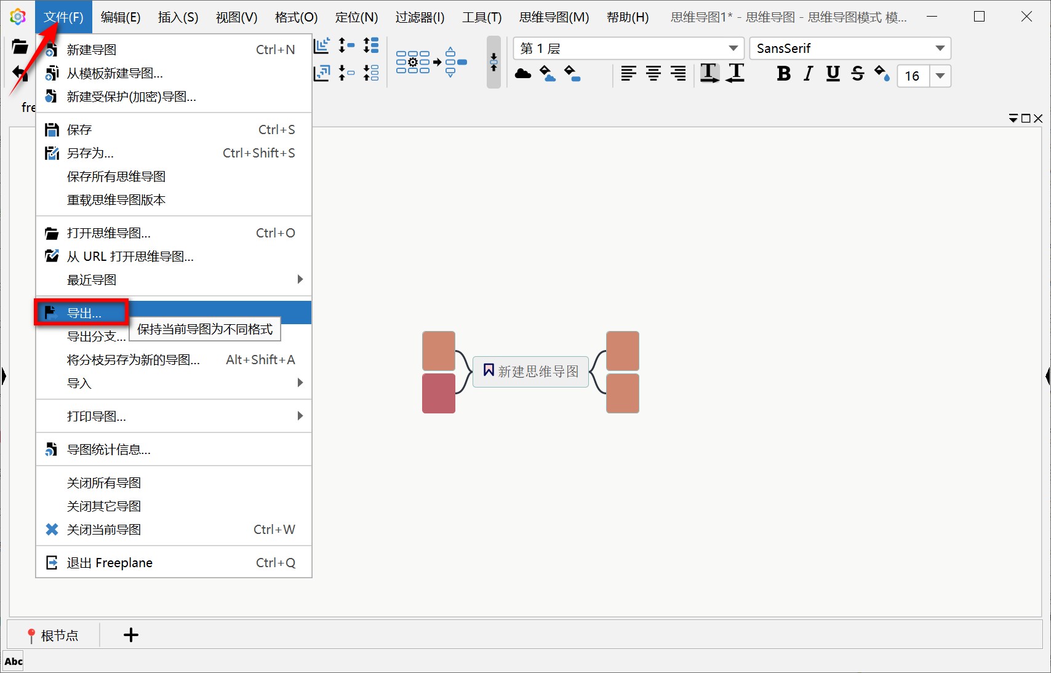Open the SansSerif font dropdown

click(940, 48)
